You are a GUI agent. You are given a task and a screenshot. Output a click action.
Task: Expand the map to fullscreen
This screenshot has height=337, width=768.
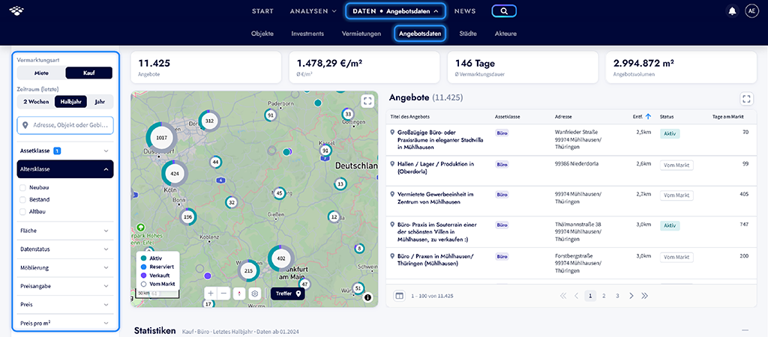point(367,101)
